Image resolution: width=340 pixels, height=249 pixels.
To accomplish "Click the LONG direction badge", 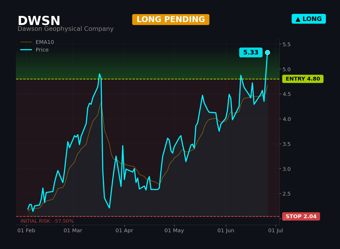I will (309, 19).
